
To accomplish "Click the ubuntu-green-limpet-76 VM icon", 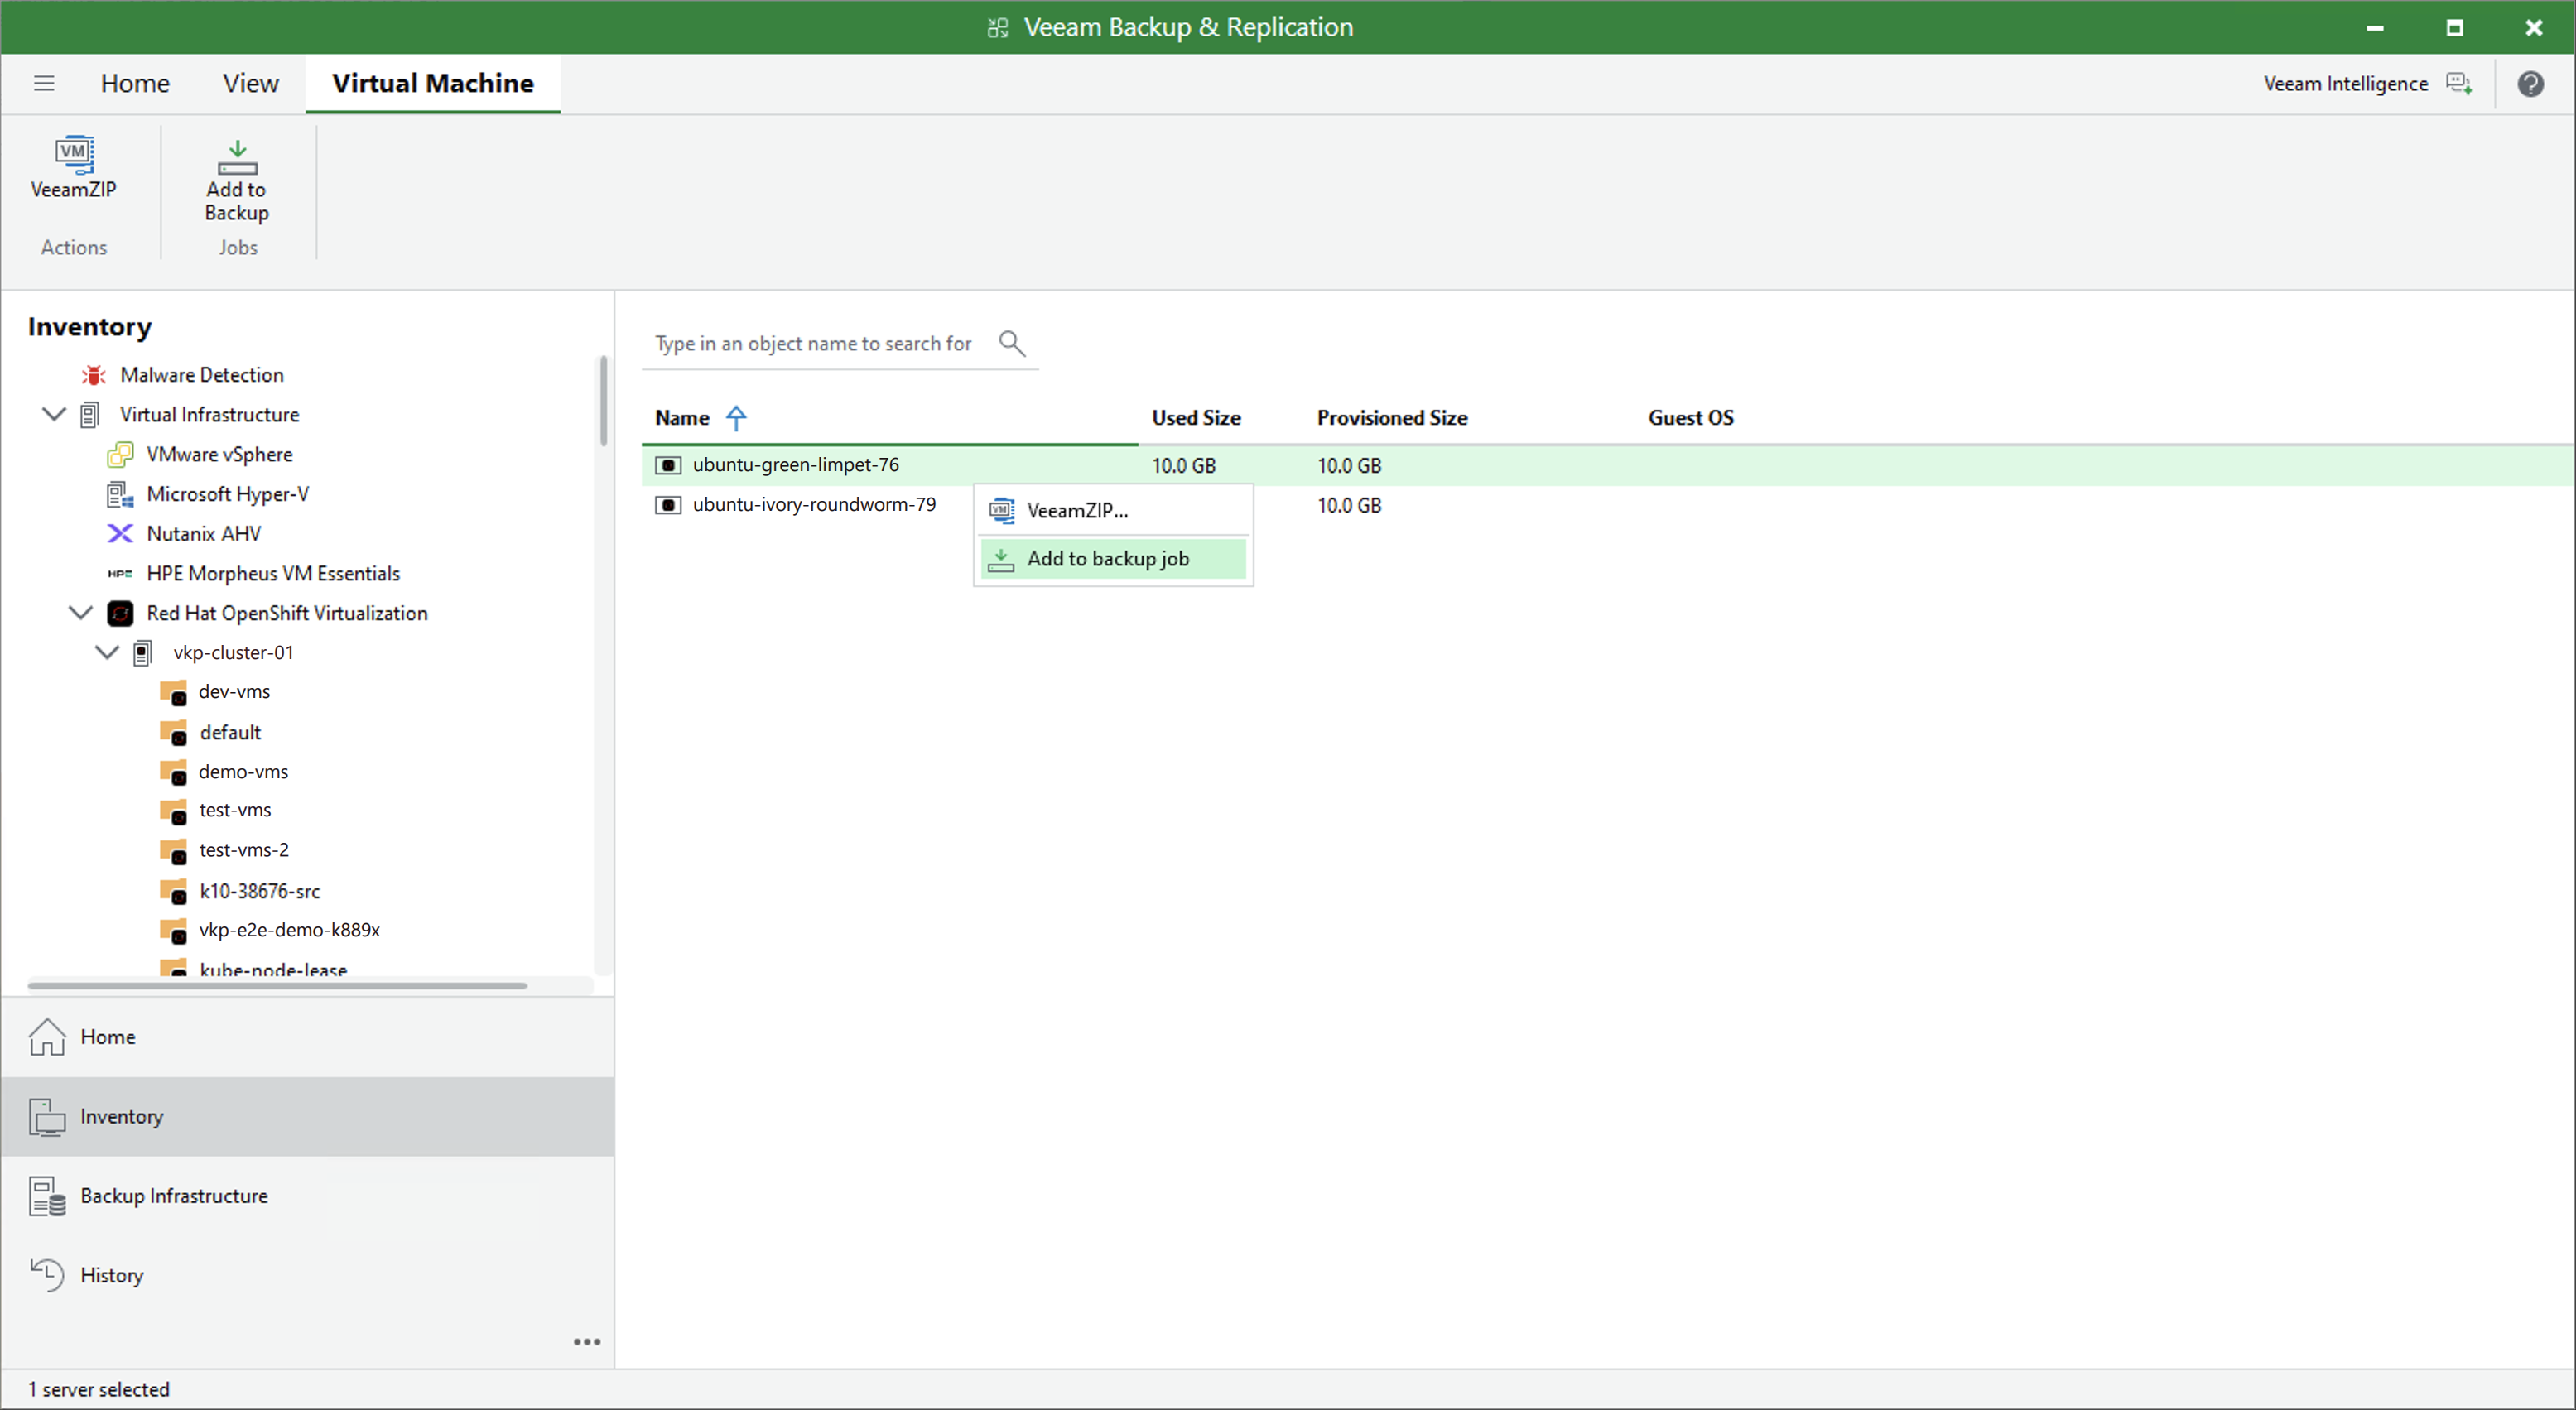I will (x=668, y=465).
